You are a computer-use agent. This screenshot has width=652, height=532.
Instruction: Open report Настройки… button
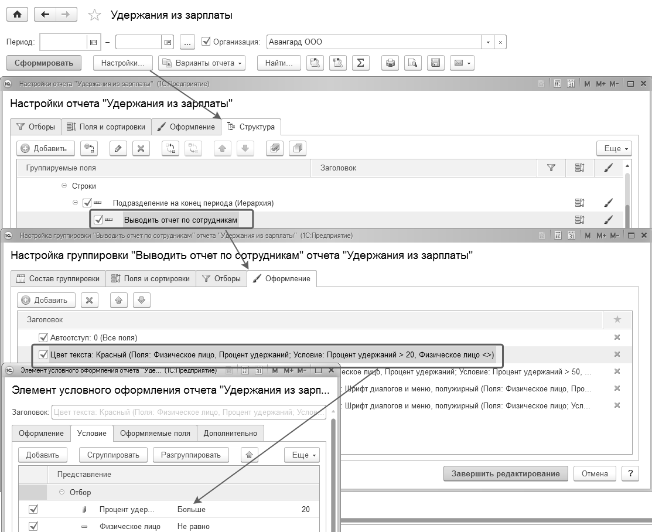pos(122,63)
